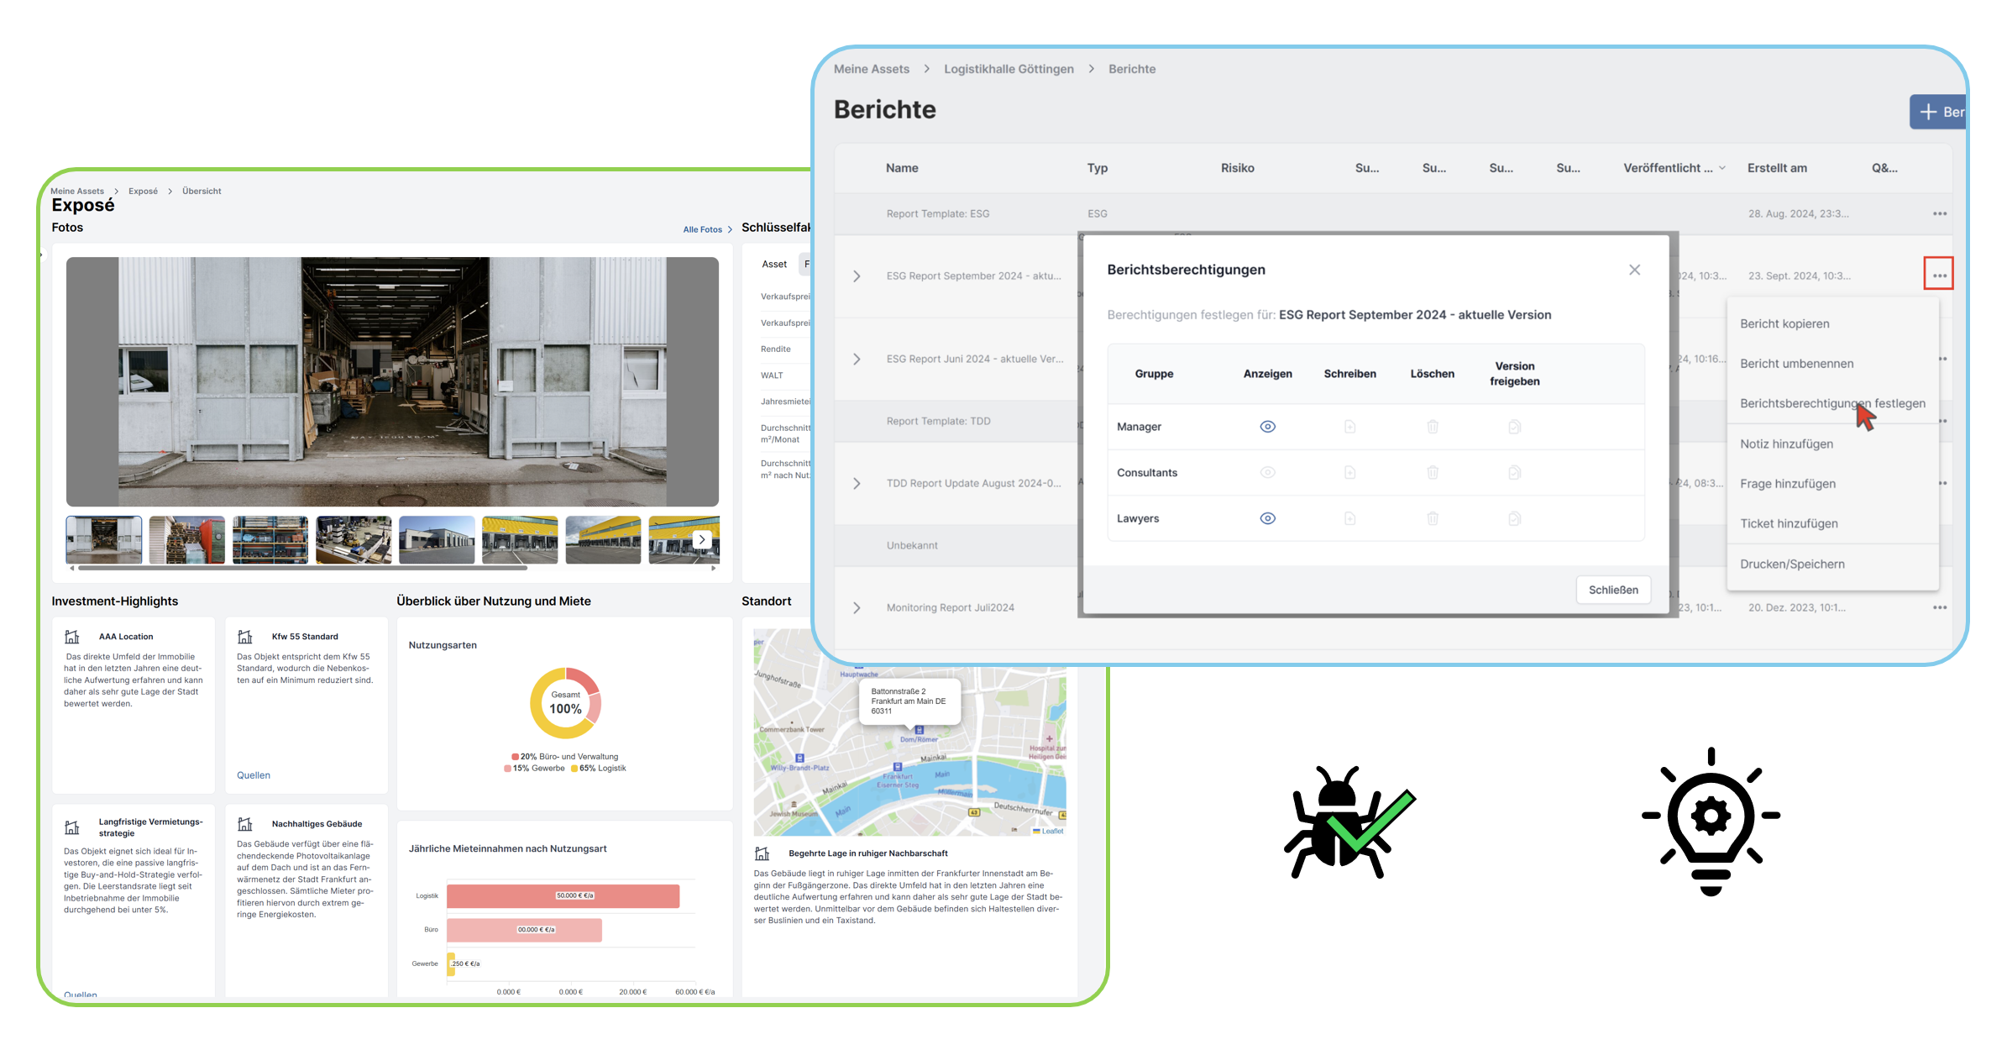Enable Version freigeben icon for Consultants
Viewport: 2007px width, 1050px height.
(x=1514, y=473)
